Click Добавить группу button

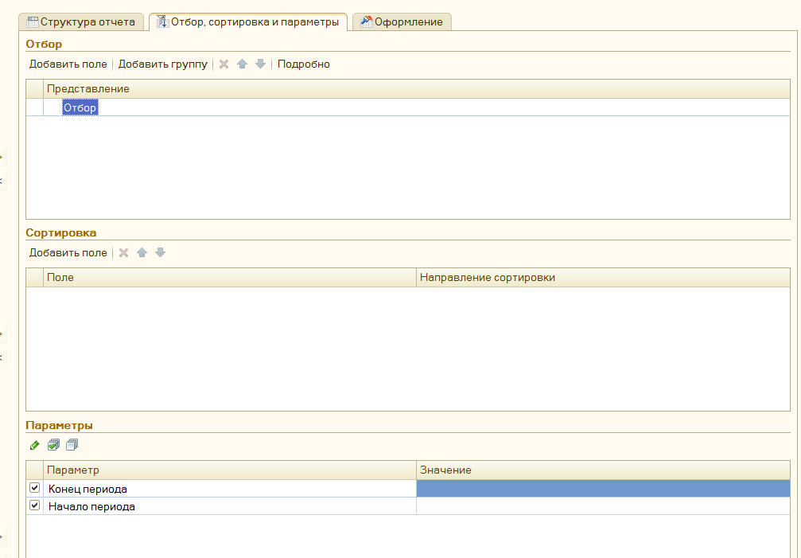click(162, 64)
